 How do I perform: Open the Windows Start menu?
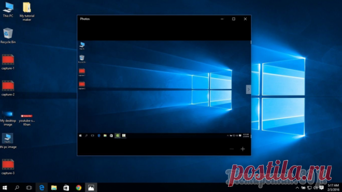pos(5,187)
